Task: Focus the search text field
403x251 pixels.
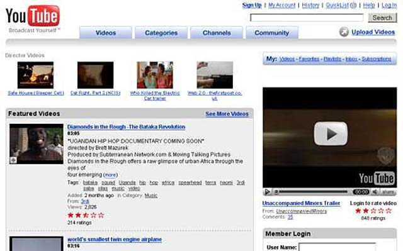Action: [307, 18]
